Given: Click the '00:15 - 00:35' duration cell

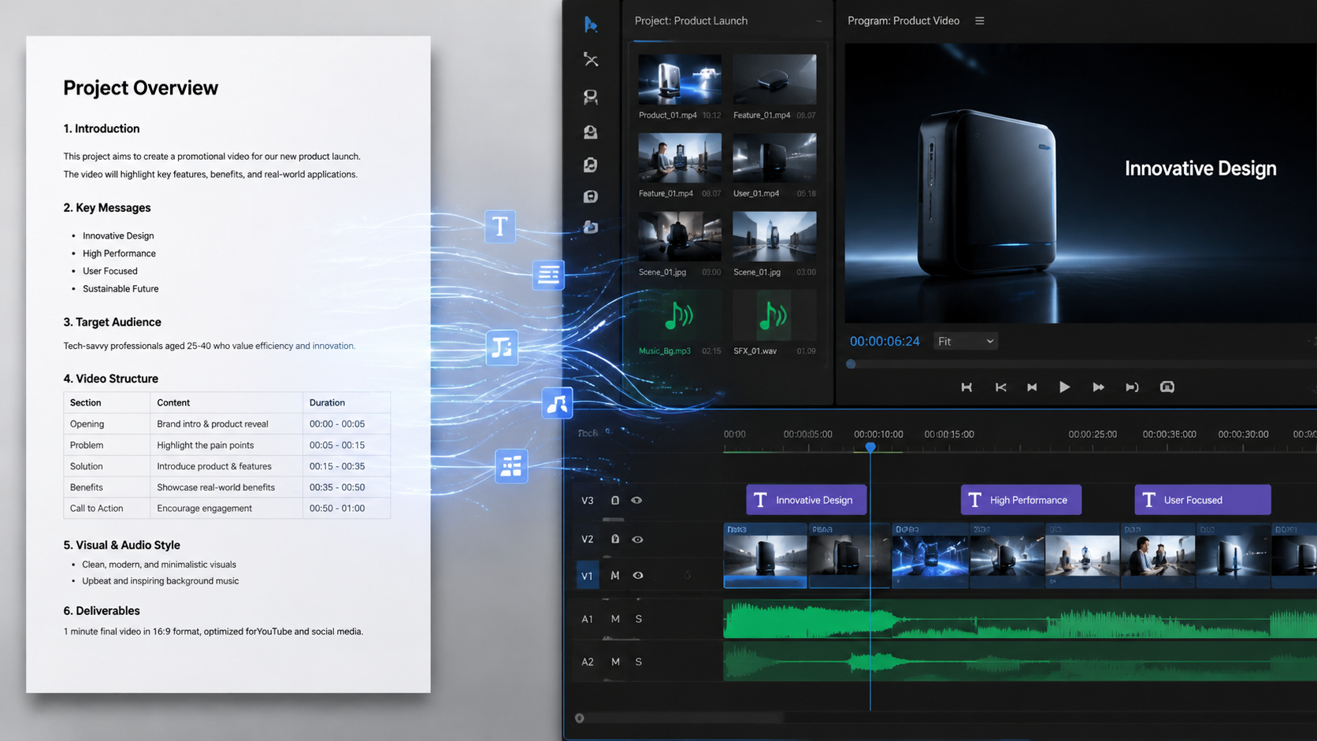Looking at the screenshot, I should 337,466.
